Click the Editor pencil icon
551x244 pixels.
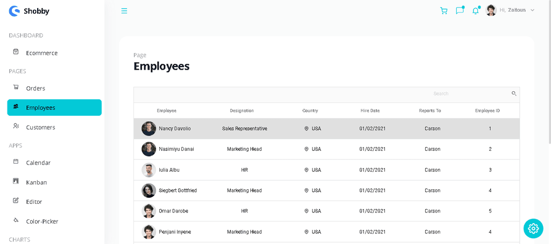point(16,201)
